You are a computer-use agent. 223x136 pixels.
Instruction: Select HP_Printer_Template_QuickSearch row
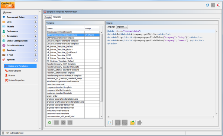point(73,52)
